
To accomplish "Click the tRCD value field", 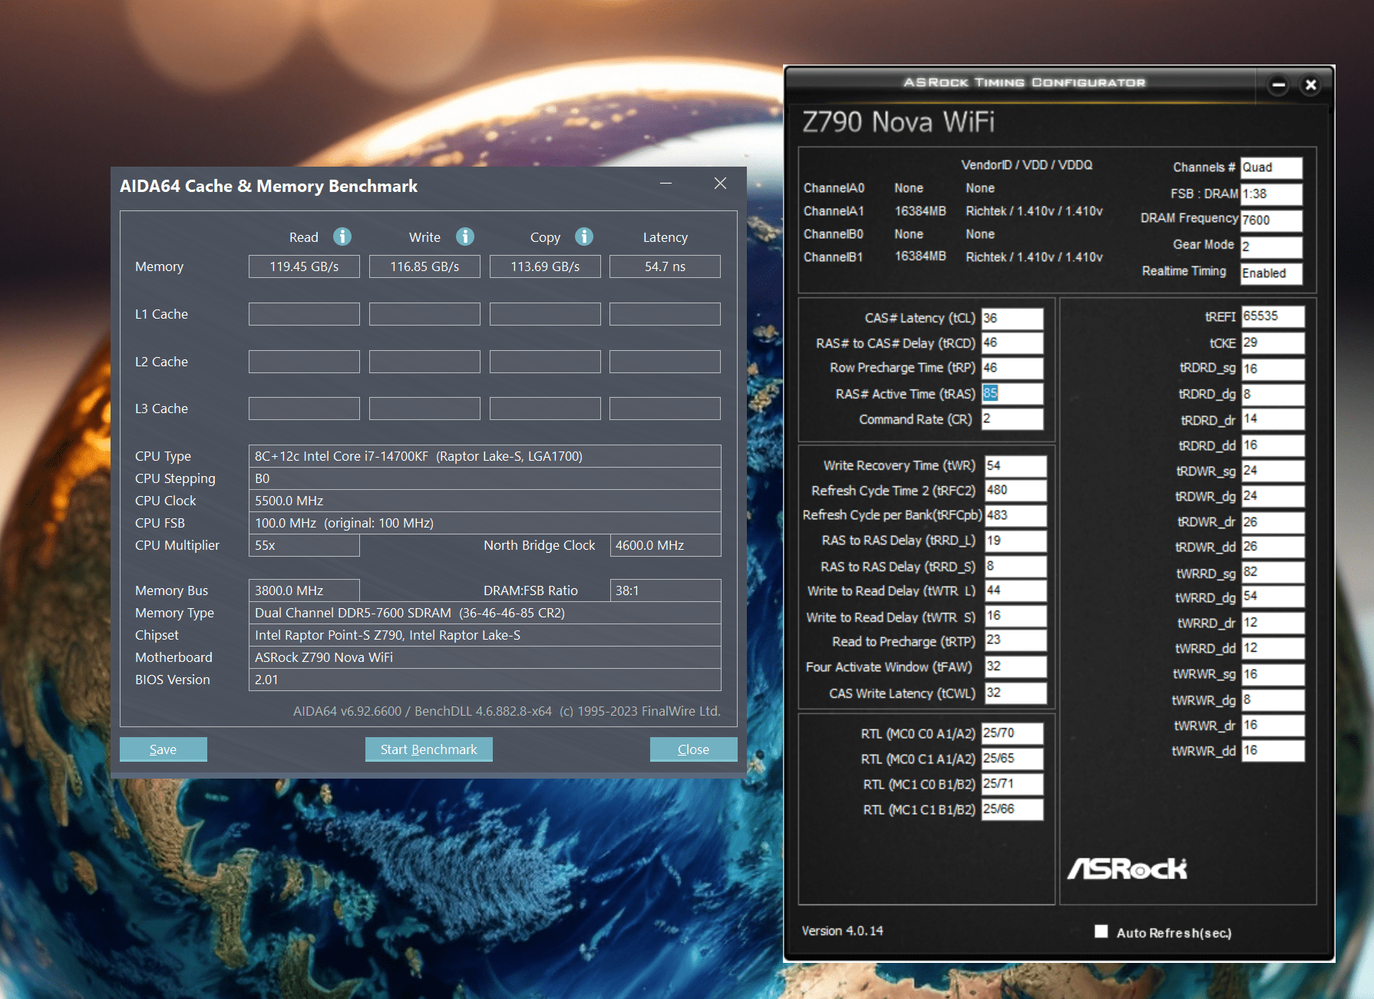I will (1012, 342).
